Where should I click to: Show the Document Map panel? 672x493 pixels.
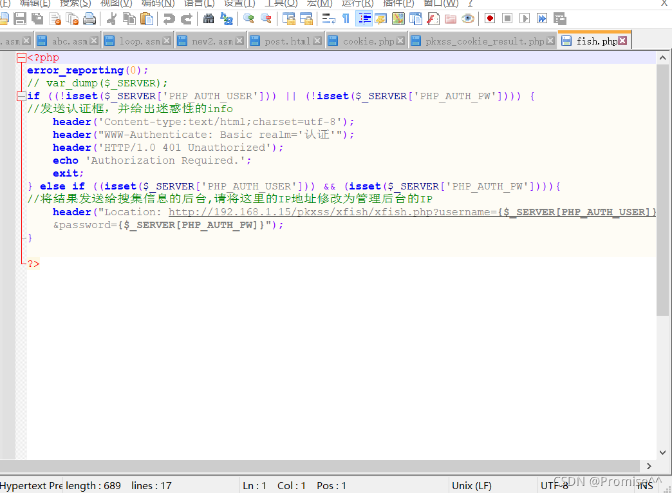[x=398, y=19]
